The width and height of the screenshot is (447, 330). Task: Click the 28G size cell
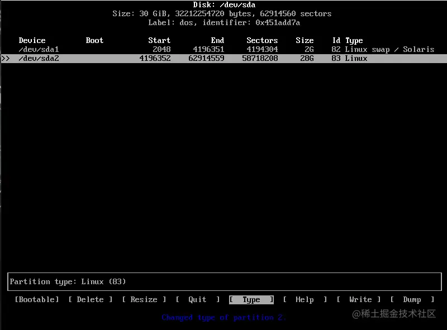(307, 59)
